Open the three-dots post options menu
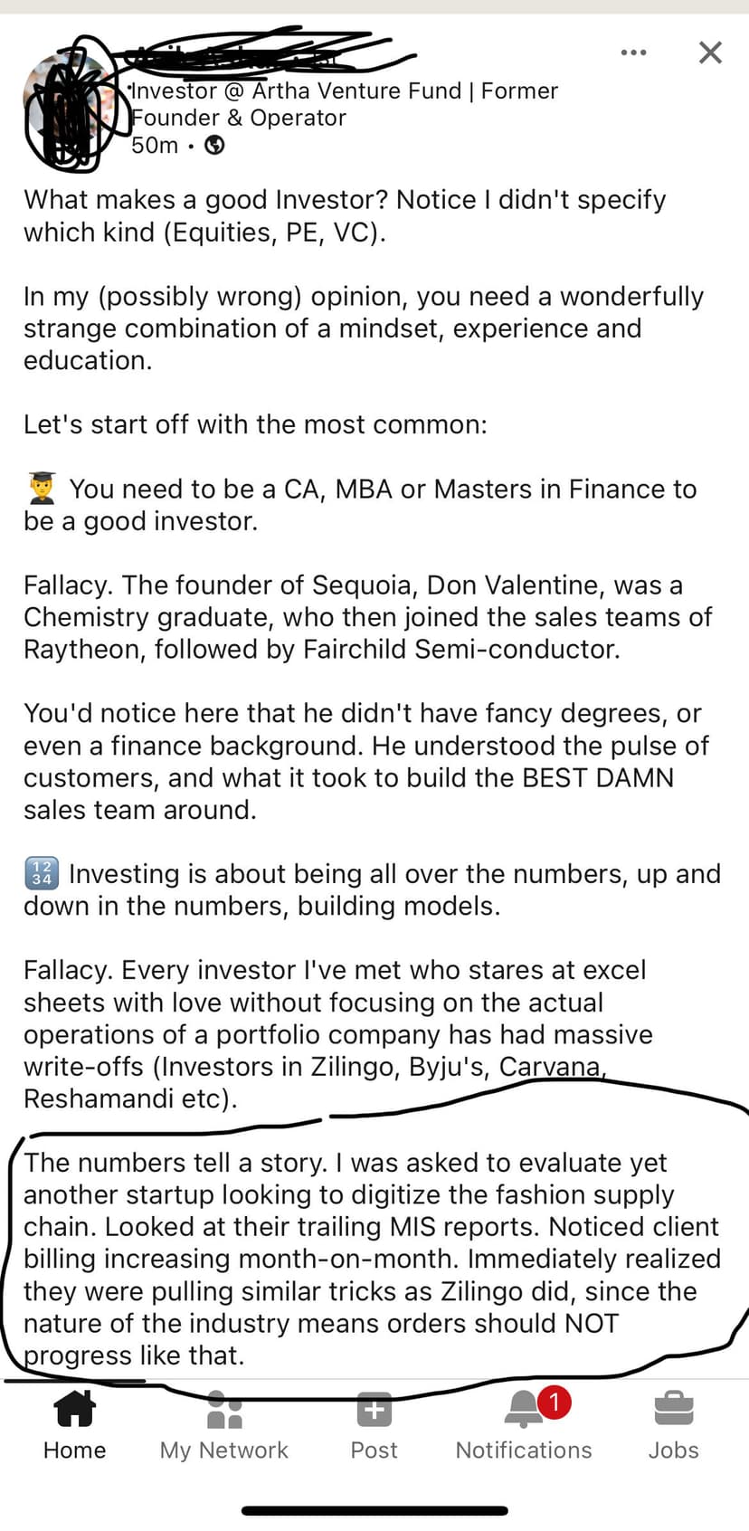 [x=633, y=52]
